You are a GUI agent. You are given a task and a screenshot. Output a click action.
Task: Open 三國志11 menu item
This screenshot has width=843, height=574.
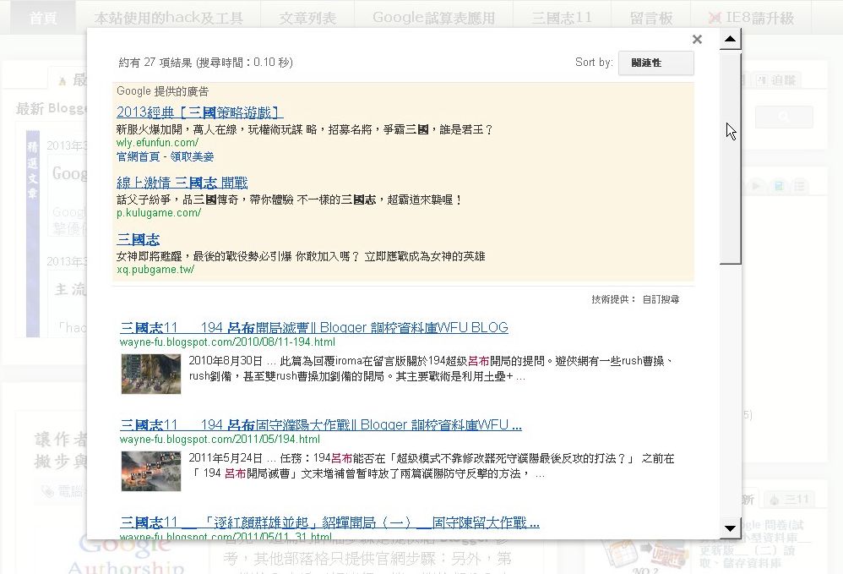coord(562,18)
